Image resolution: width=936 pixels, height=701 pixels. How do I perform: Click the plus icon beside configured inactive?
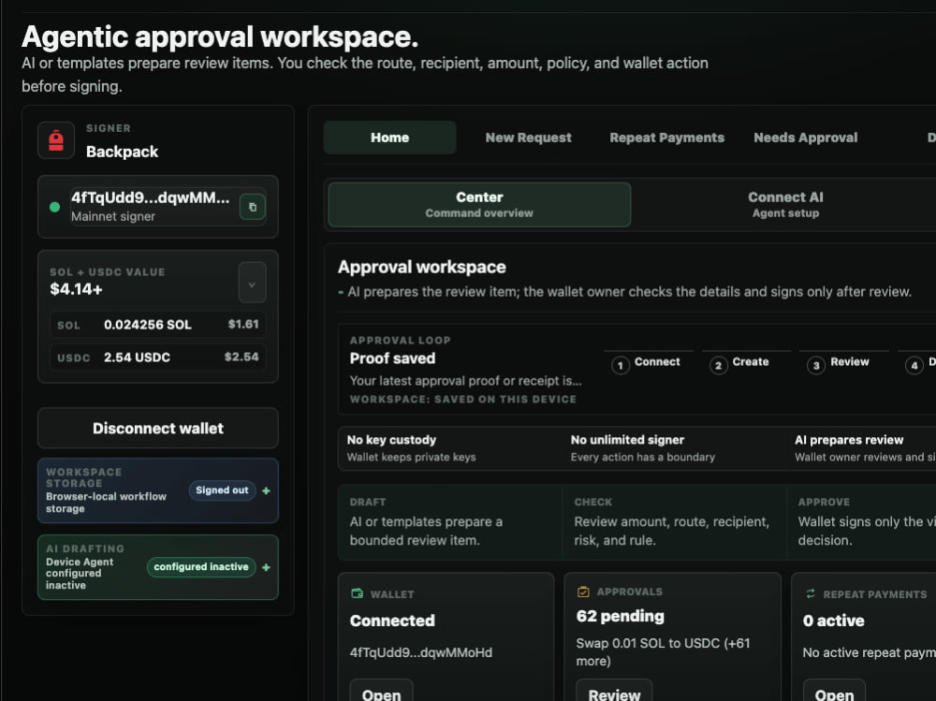266,567
